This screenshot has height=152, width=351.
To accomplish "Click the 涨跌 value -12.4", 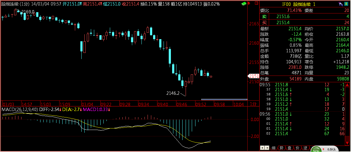I will point(297,34).
